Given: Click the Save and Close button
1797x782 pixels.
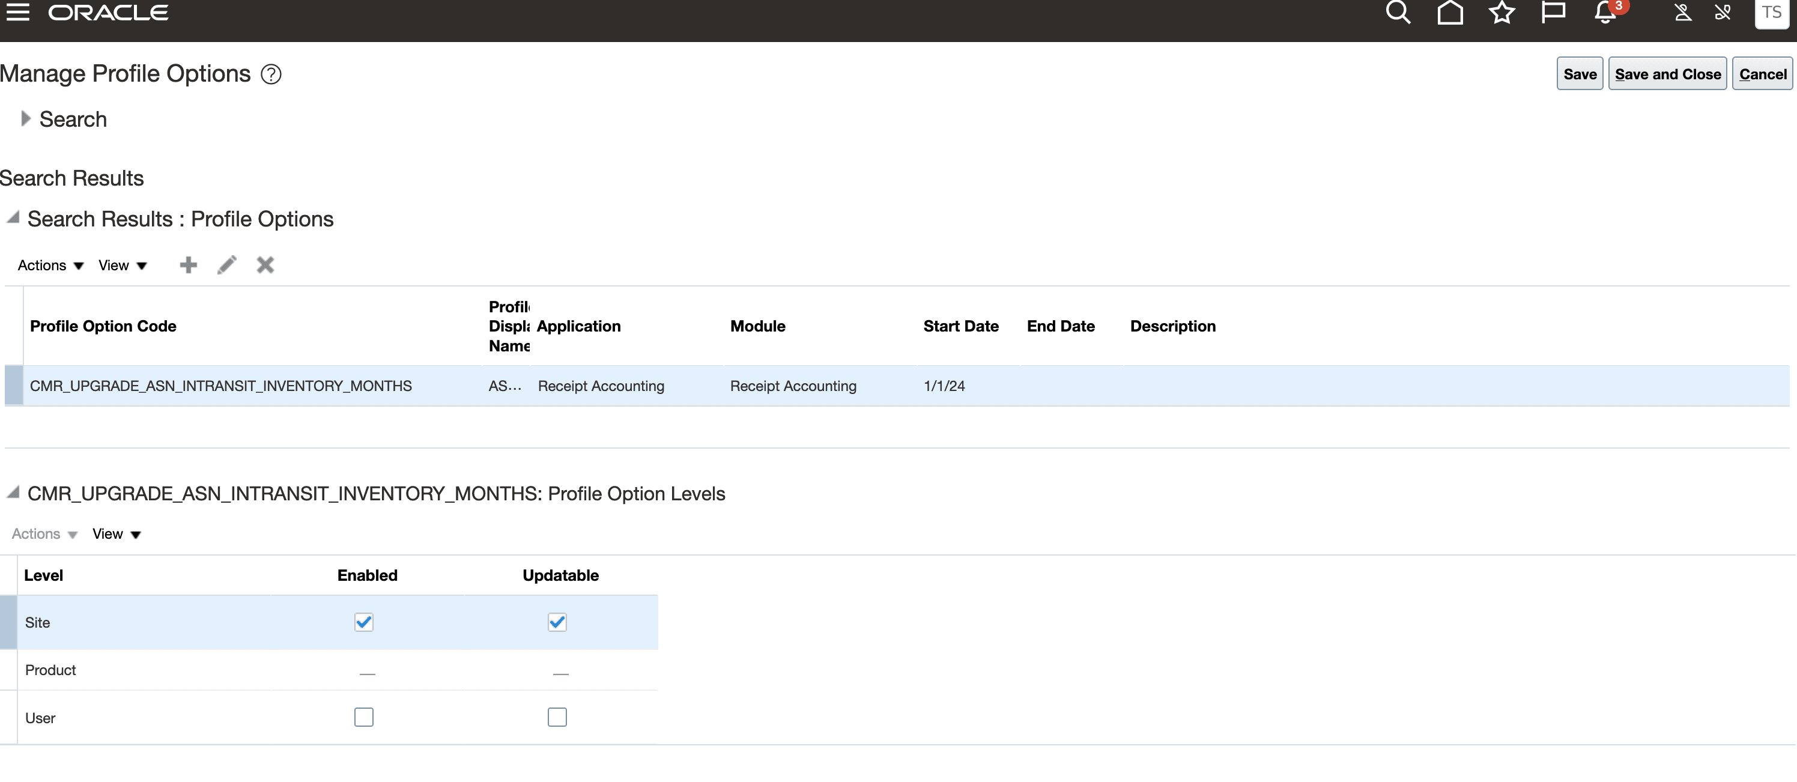Looking at the screenshot, I should point(1667,74).
